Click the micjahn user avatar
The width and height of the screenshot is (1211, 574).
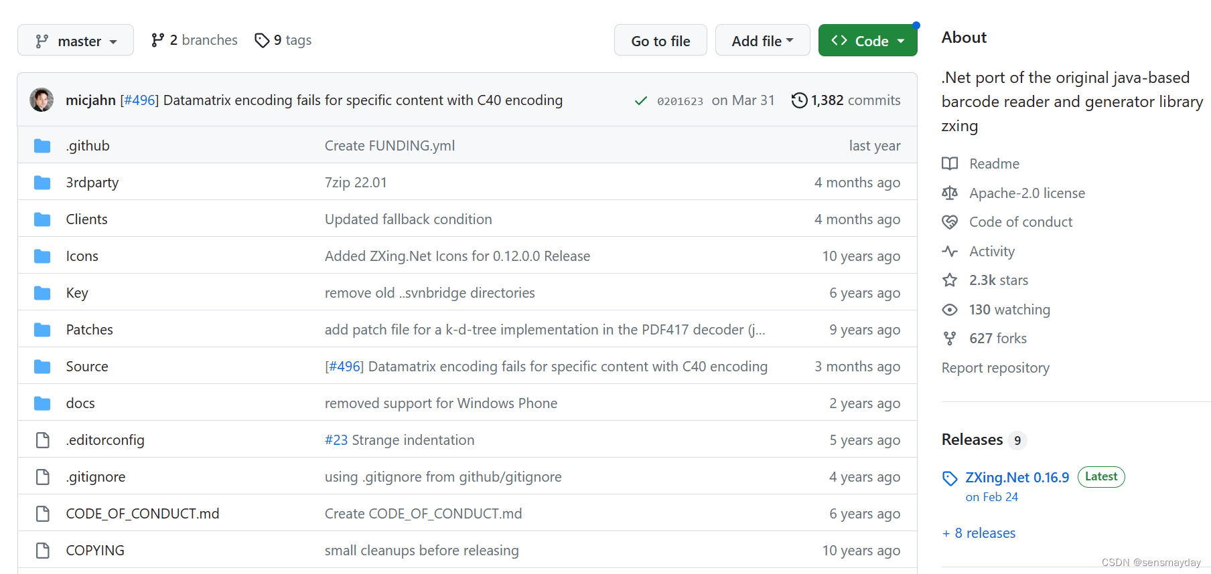[42, 100]
